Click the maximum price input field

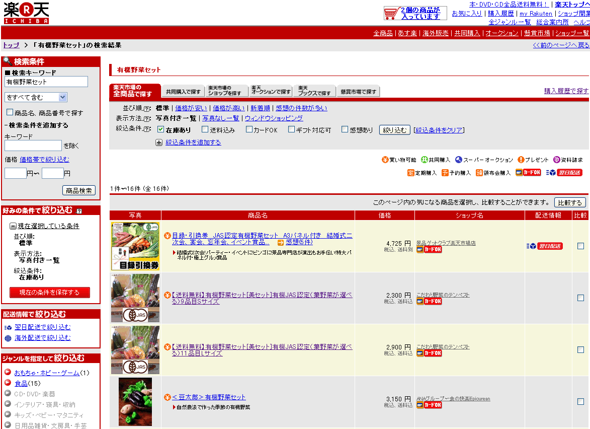(x=53, y=173)
